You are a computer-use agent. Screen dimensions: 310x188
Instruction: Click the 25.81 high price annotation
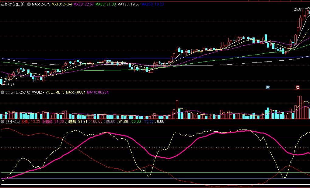(298, 9)
